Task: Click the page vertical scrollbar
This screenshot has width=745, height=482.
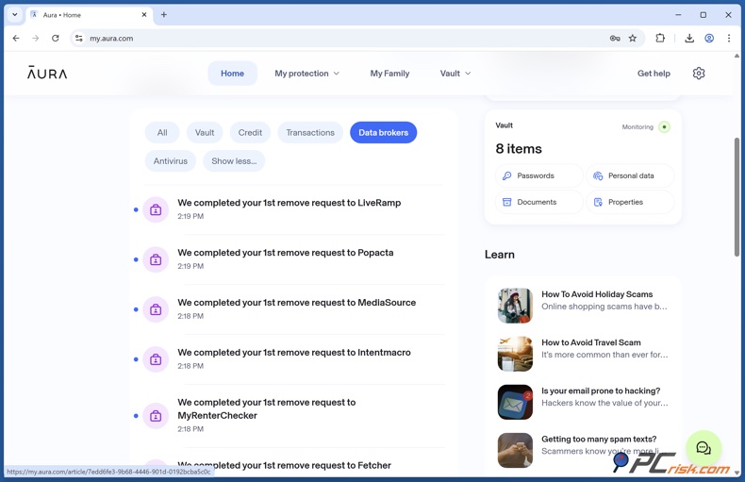Action: click(x=737, y=198)
